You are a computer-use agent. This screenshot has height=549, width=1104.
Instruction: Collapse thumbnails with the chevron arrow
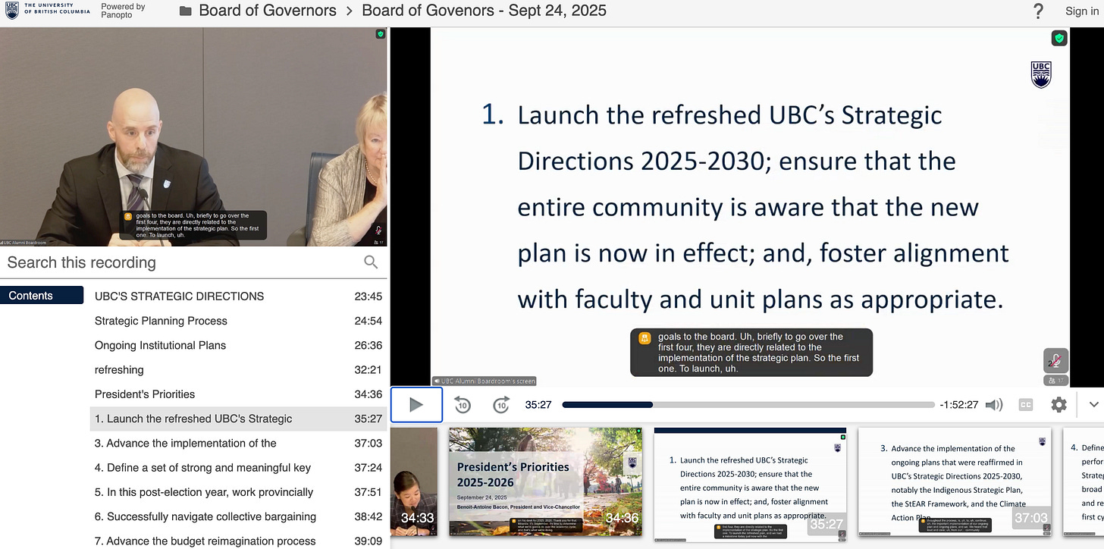1093,405
